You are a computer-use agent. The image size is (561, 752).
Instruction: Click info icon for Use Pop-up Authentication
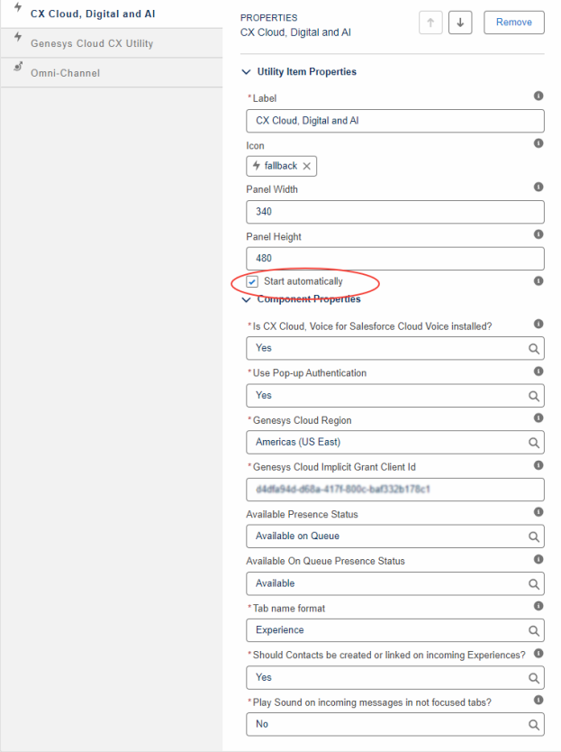click(538, 371)
